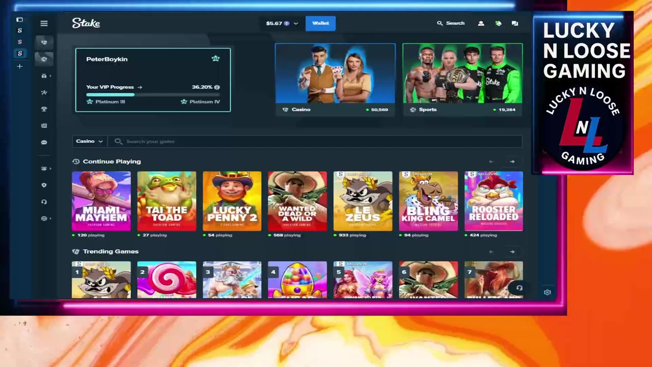This screenshot has height=367, width=652.
Task: Open the Lucky Penny 2 game
Action: [x=232, y=201]
